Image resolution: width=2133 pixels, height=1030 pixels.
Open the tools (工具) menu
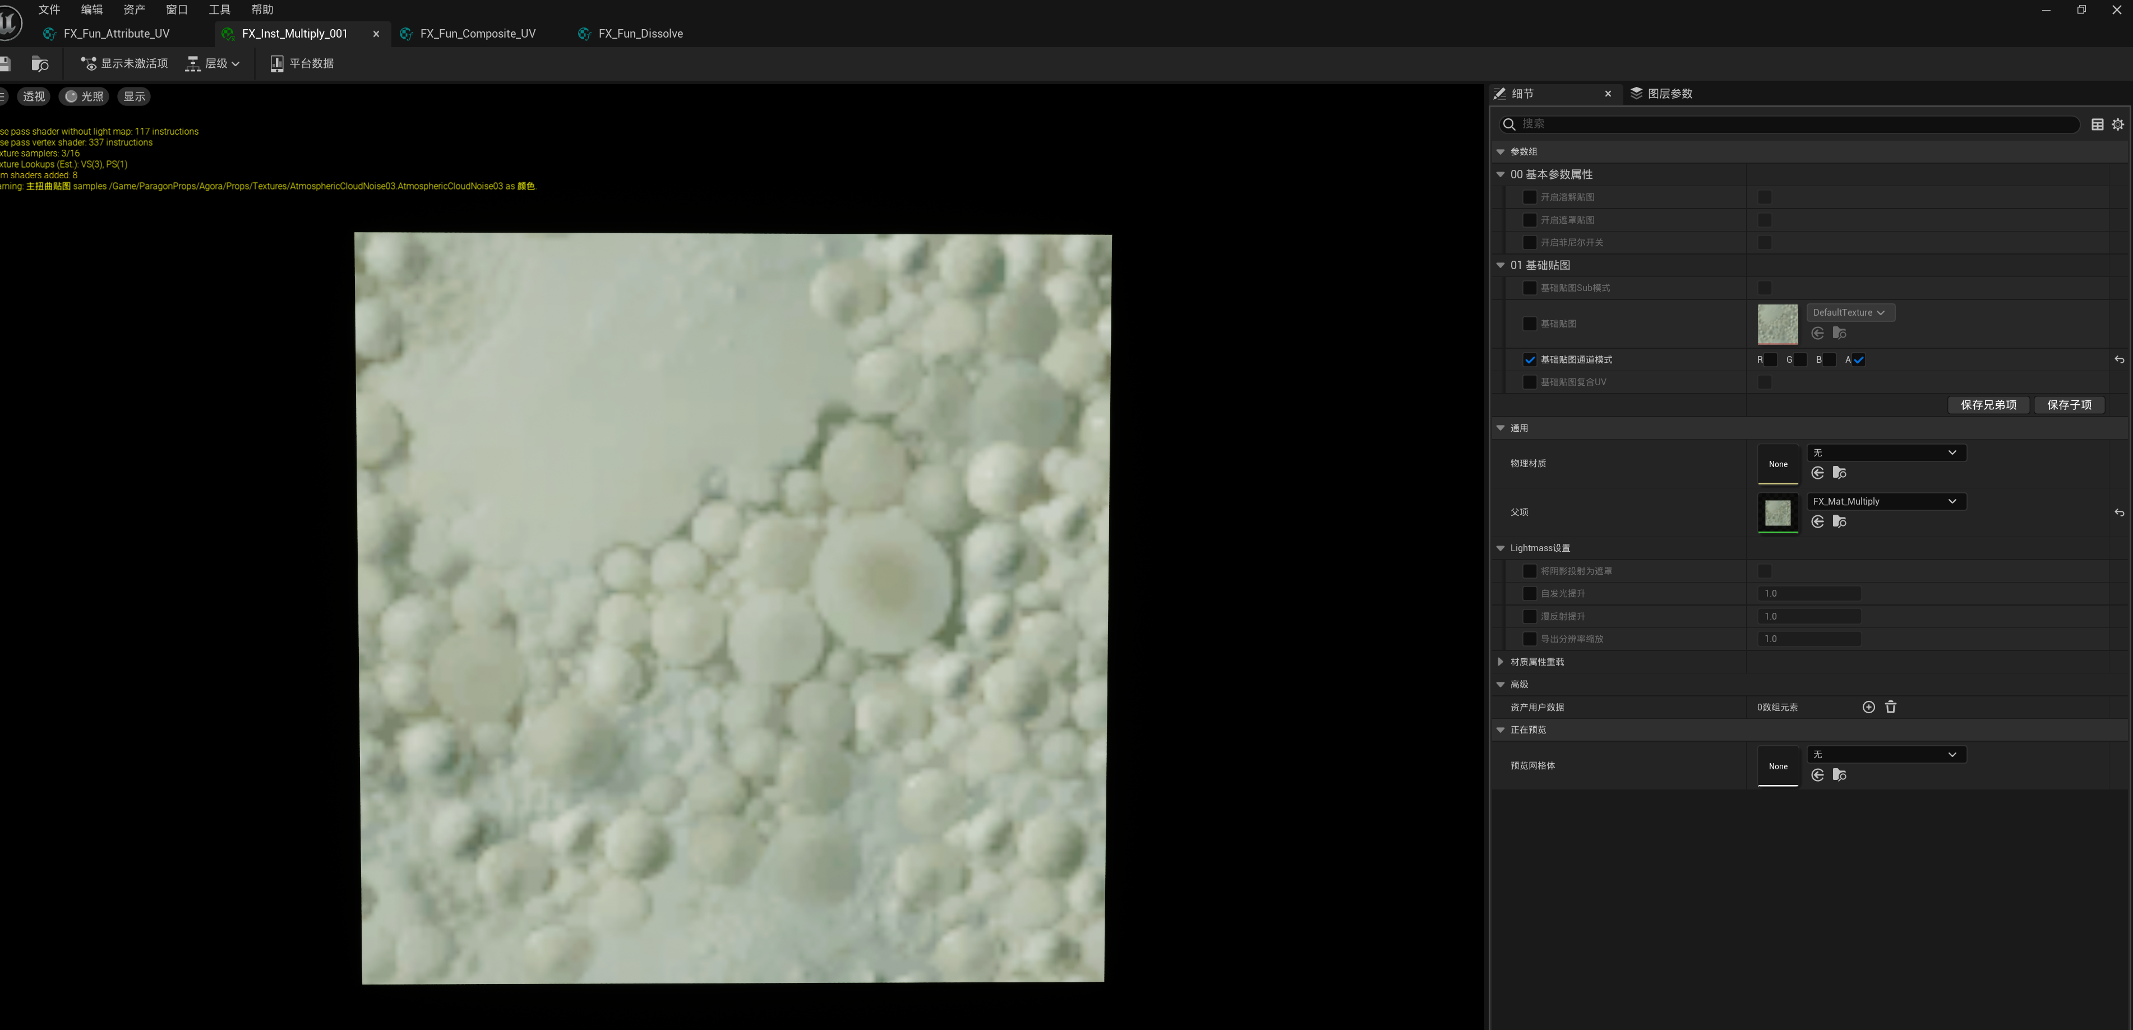[x=219, y=9]
